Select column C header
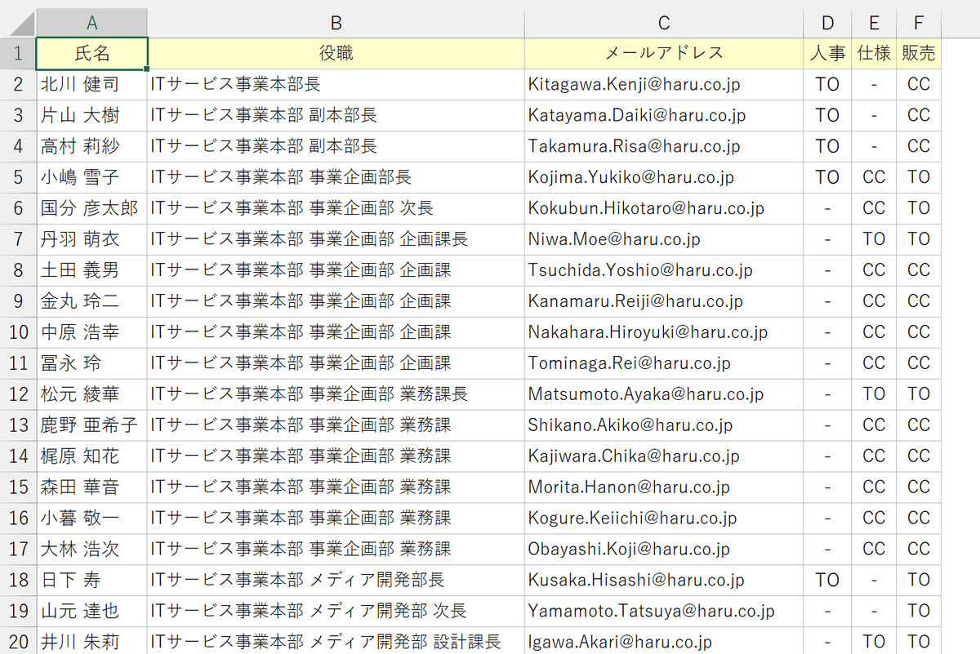The image size is (980, 654). 664,22
